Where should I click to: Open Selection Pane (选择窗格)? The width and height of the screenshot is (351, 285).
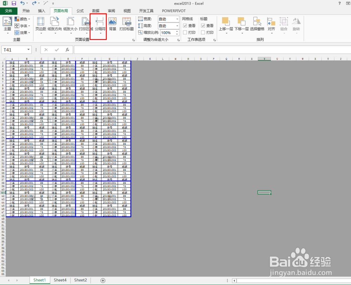[x=257, y=24]
